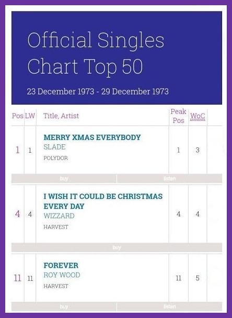
Task: Click the WoC column header abbreviation
Action: tap(198, 116)
